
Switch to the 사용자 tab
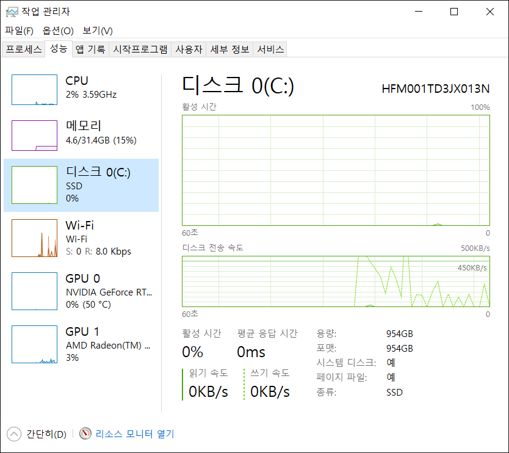tap(189, 49)
